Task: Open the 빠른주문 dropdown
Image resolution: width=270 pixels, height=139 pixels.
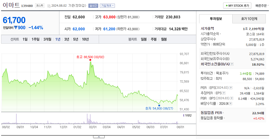Action: 262,6
